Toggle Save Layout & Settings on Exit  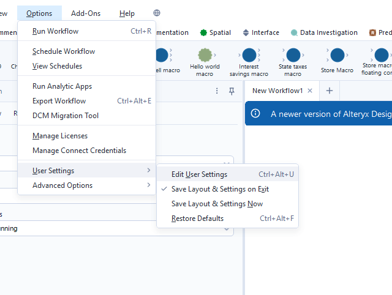coord(220,189)
